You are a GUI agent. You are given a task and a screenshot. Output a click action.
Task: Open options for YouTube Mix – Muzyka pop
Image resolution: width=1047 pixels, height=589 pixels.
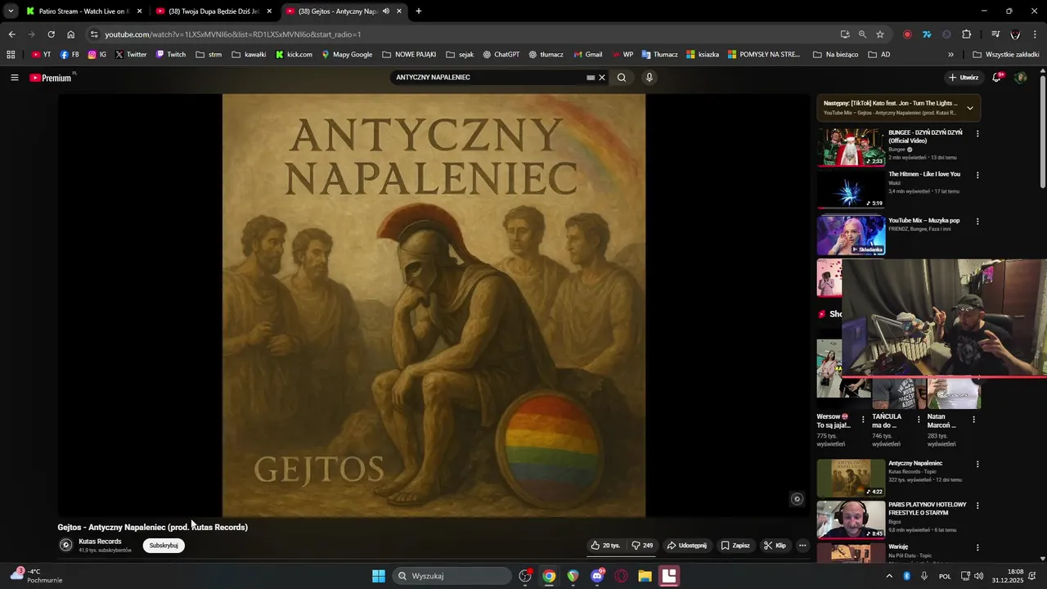pos(977,221)
